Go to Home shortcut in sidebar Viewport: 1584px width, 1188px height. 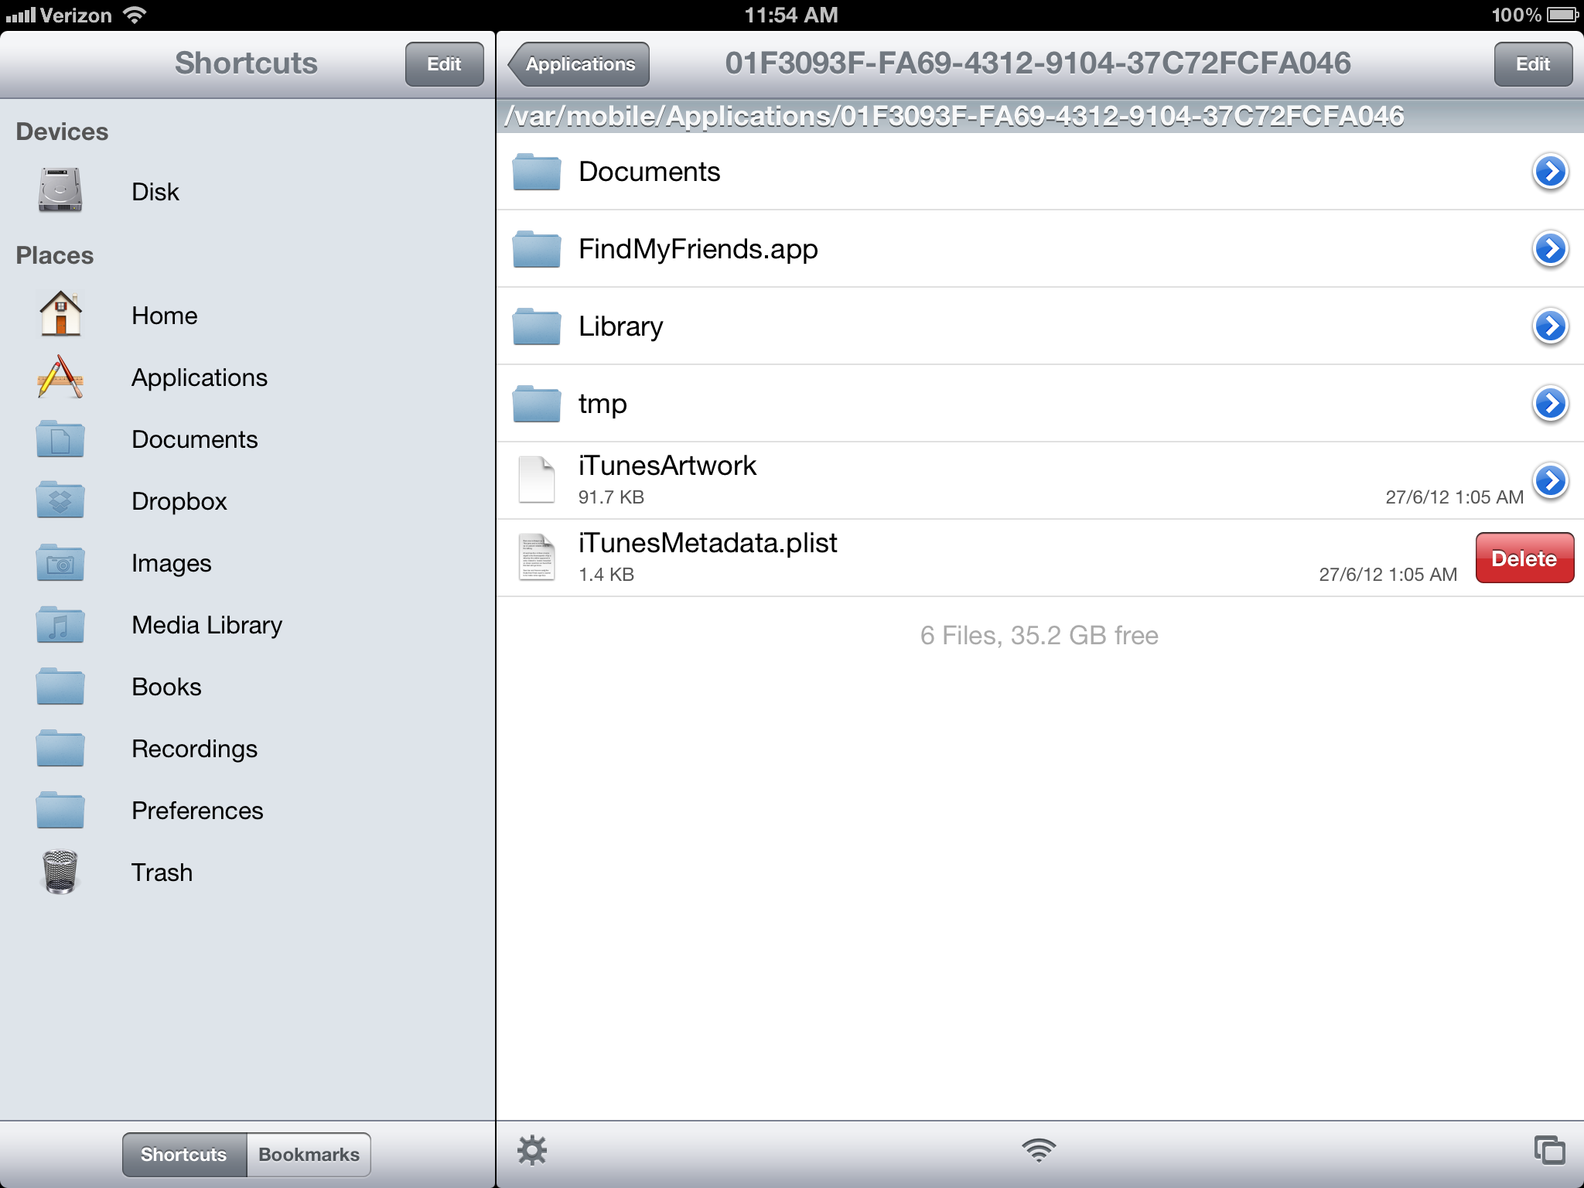pyautogui.click(x=164, y=316)
